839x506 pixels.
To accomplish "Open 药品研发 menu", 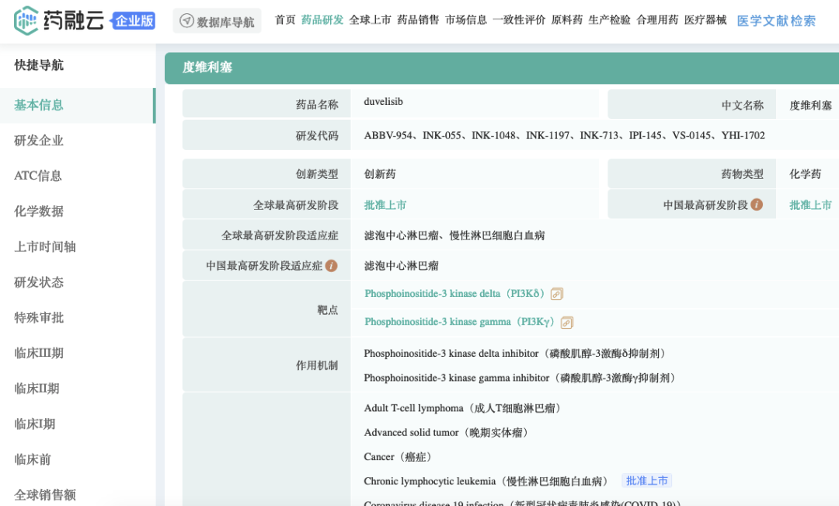I will click(322, 19).
